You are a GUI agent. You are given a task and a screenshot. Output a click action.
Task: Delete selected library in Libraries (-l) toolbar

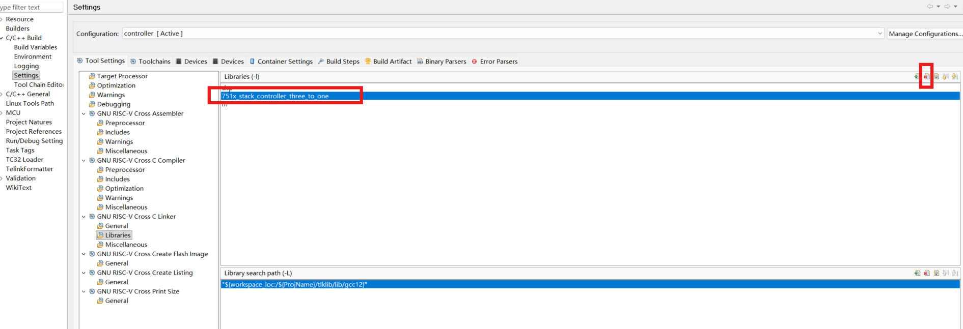927,76
